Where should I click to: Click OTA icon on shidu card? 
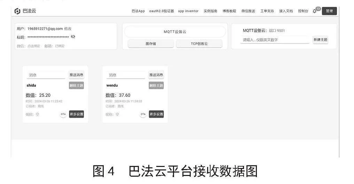63,114
